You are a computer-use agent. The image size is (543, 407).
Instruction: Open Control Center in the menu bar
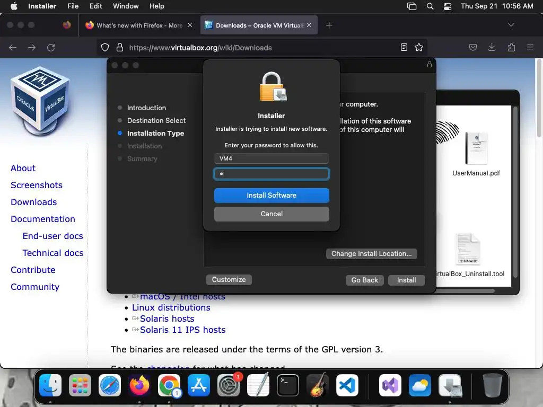[448, 6]
